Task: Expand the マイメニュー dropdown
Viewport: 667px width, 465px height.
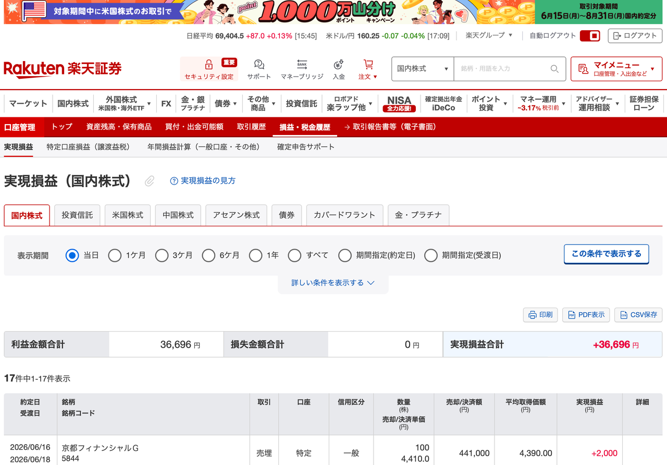Action: pos(616,69)
